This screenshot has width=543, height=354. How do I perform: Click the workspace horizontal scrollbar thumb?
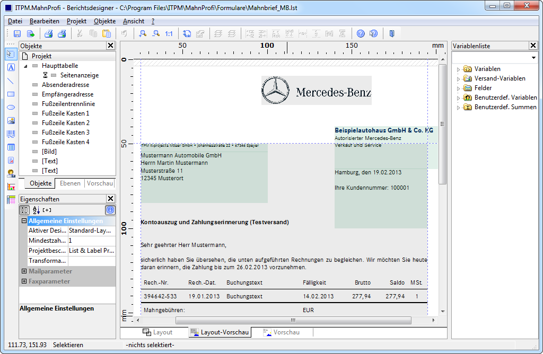point(293,321)
